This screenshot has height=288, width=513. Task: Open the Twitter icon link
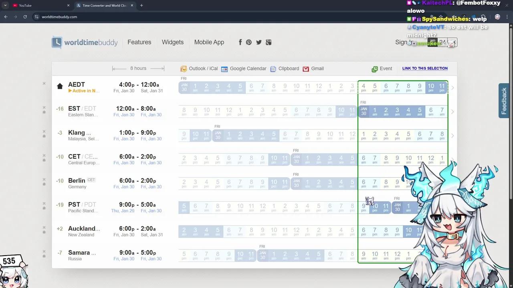click(259, 42)
